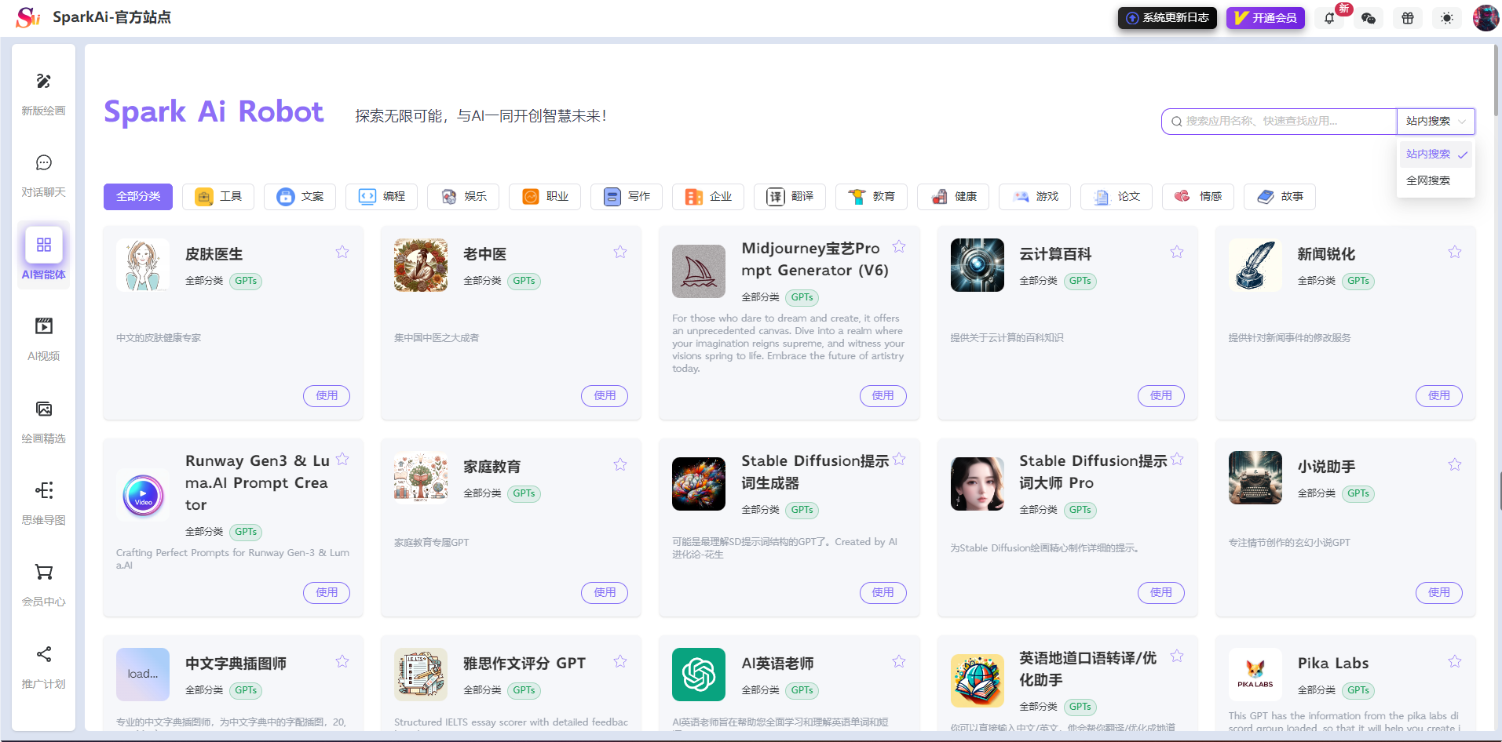The height and width of the screenshot is (742, 1502).
Task: Open 新版绘画 in the sidebar
Action: 44,94
